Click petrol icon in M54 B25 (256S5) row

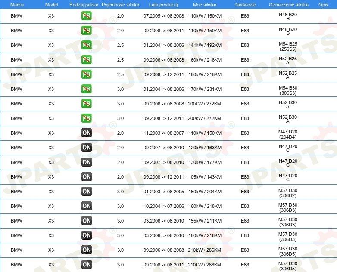pyautogui.click(x=86, y=45)
